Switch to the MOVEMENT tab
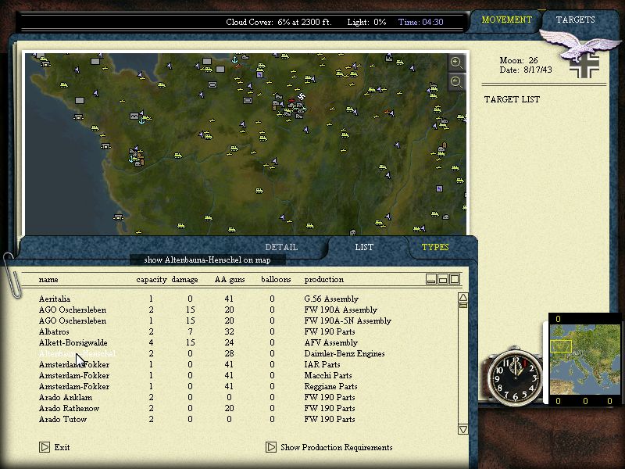 click(x=506, y=20)
